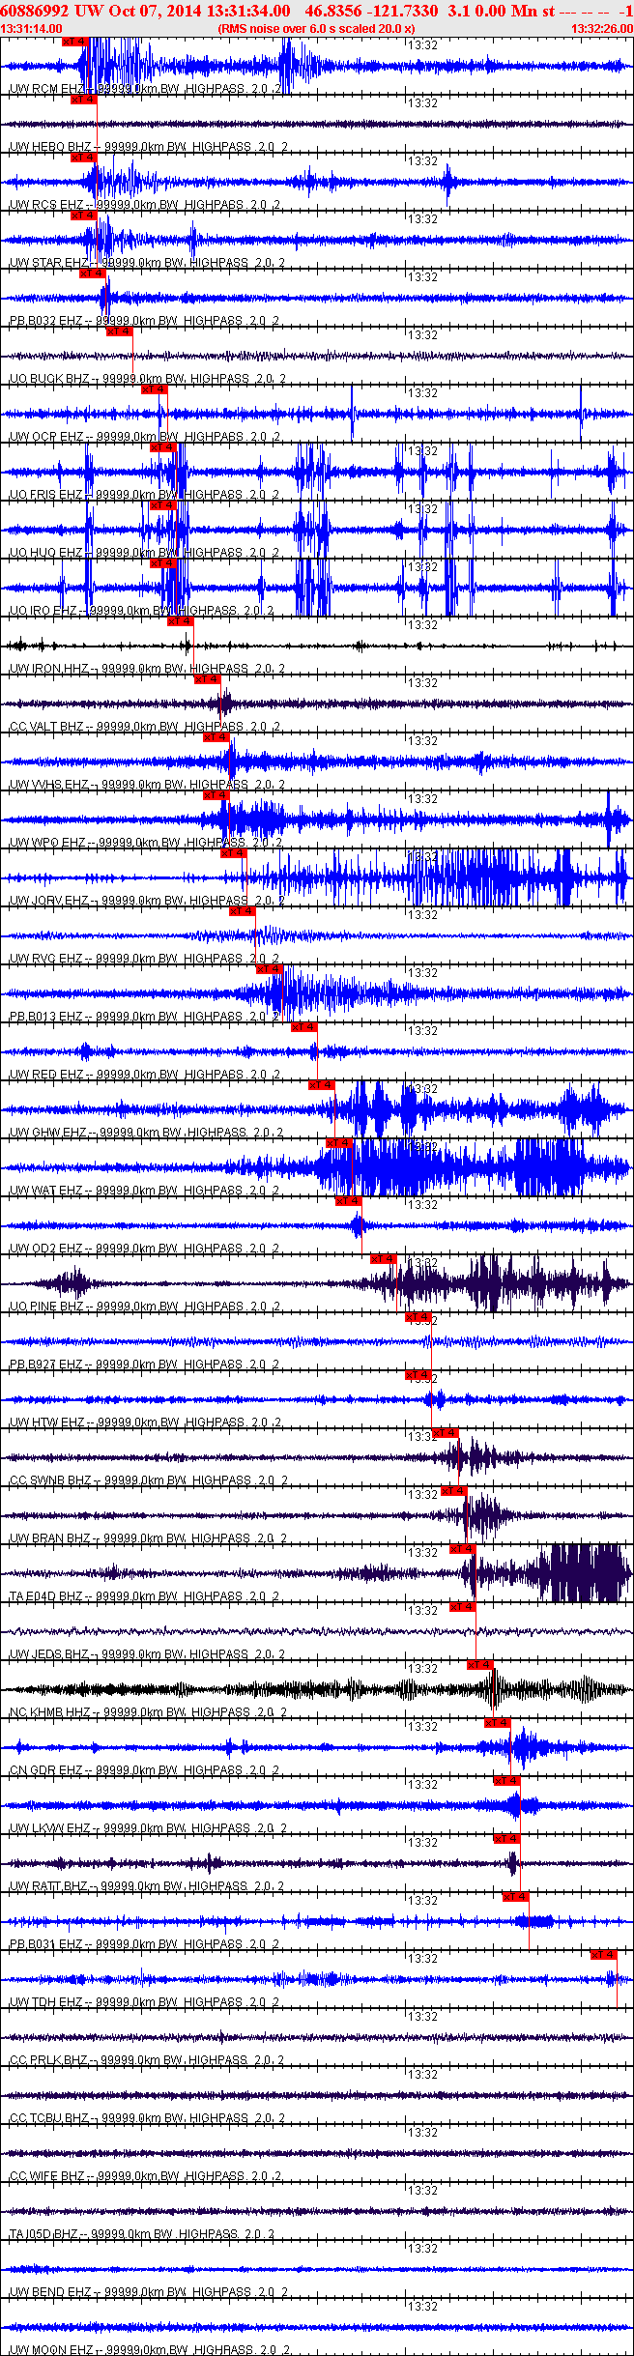The height and width of the screenshot is (2356, 634).
Task: Select the UO BUCK BHZ station label
Action: coord(49,379)
